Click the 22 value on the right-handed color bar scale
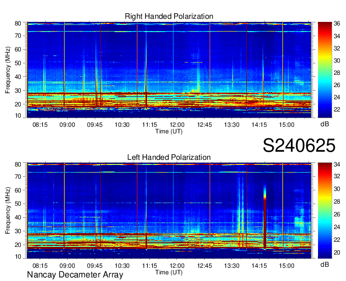346x281 pixels. pos(337,109)
